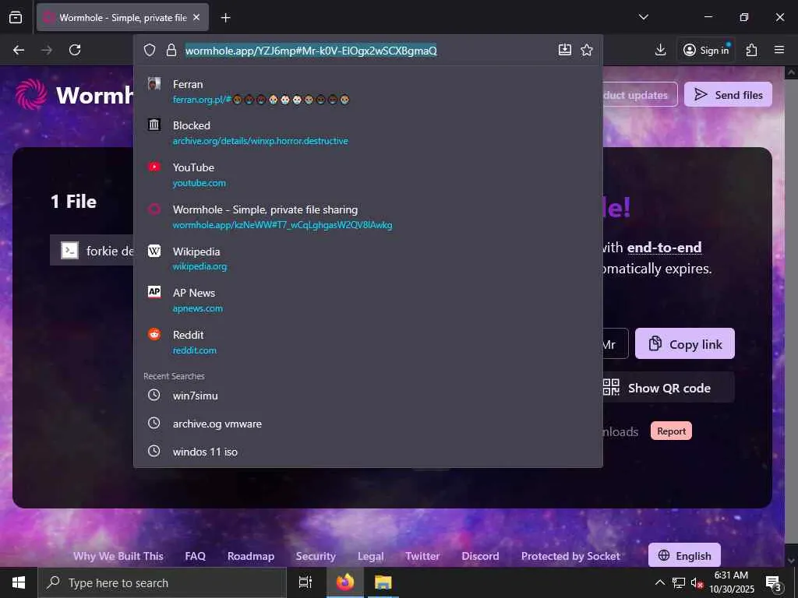Click the highlighted URL in address bar
Viewport: 798px width, 598px height.
pos(310,51)
